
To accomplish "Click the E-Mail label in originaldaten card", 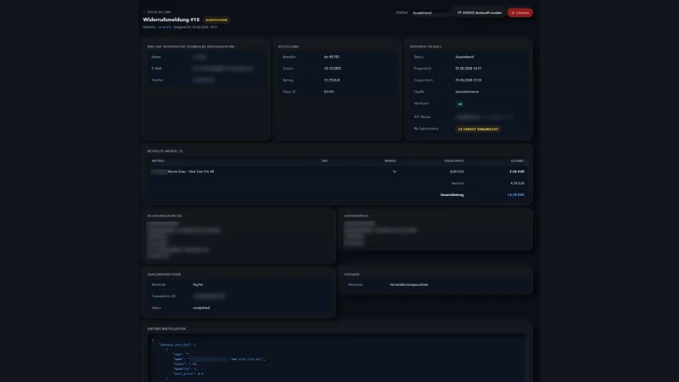I will coord(156,69).
